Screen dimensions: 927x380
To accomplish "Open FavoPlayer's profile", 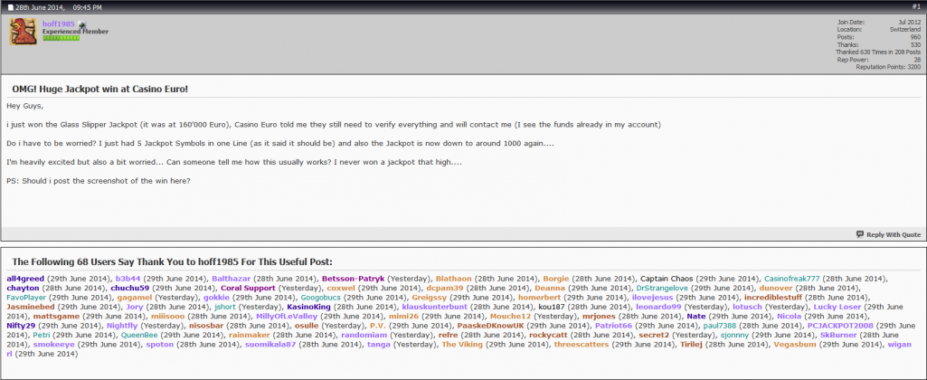I will 26,297.
